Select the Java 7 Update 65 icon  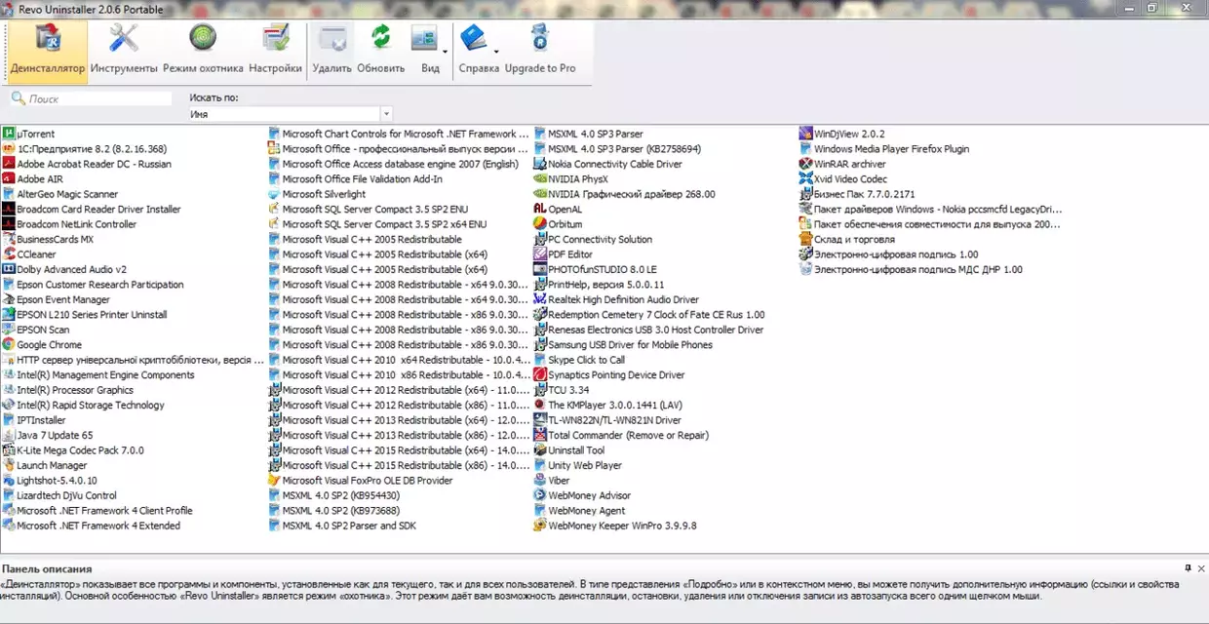[8, 435]
